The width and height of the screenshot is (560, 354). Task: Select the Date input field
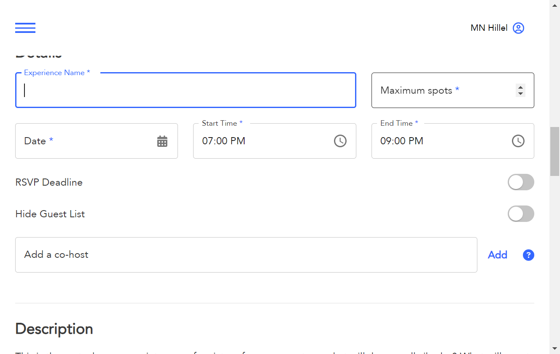97,141
